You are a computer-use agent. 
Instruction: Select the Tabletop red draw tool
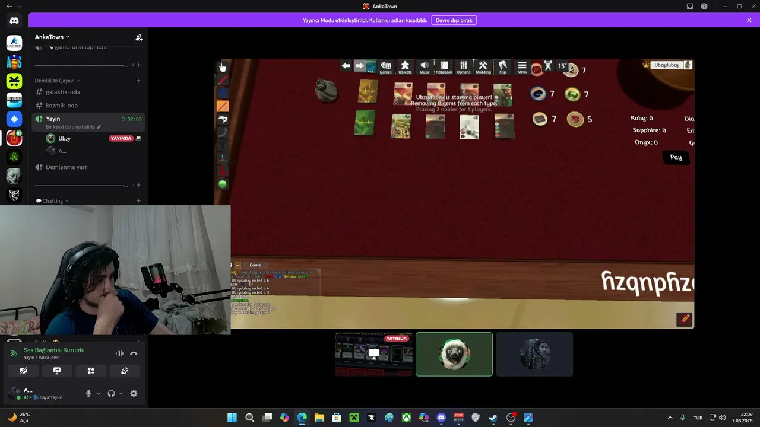pyautogui.click(x=223, y=80)
